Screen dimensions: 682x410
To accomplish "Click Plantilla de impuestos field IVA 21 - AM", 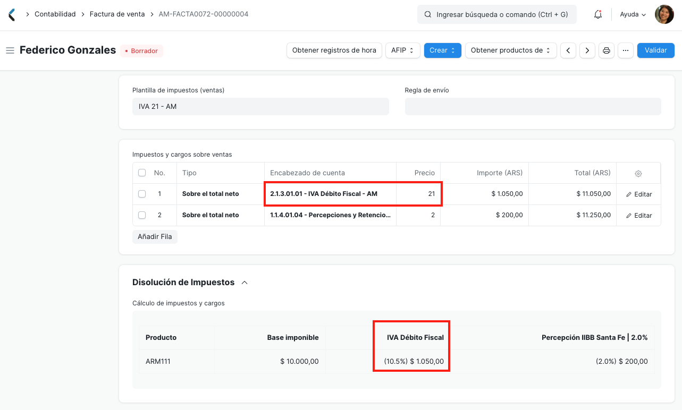I will point(260,106).
